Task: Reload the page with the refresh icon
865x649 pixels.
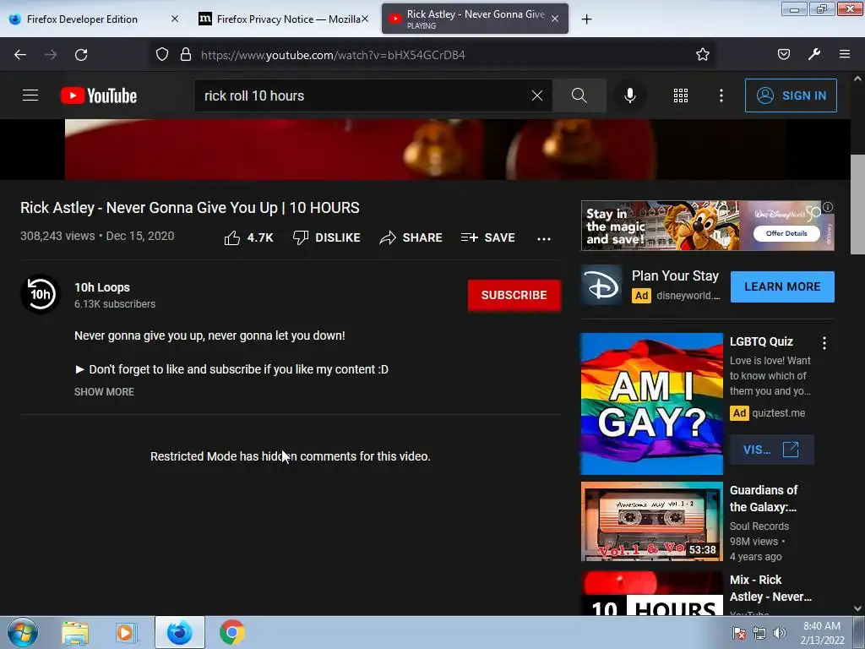Action: click(x=81, y=55)
